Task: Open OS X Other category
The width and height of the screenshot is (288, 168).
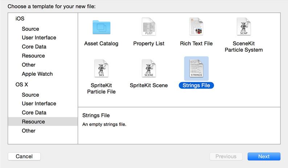Action: point(29,131)
